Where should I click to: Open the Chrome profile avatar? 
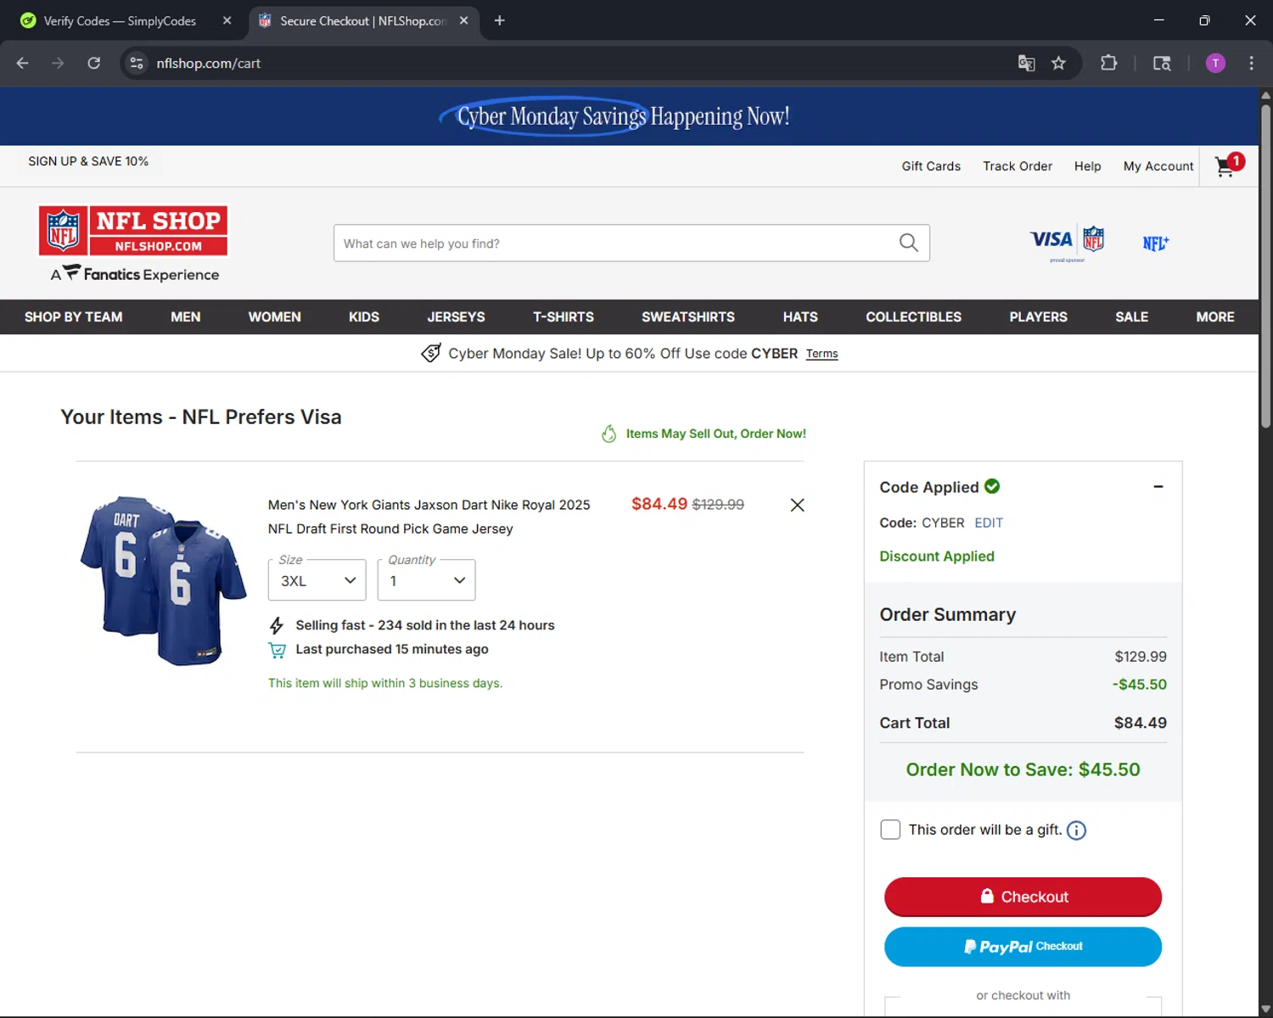1215,63
